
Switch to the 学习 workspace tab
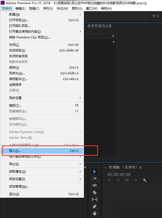[156, 16]
